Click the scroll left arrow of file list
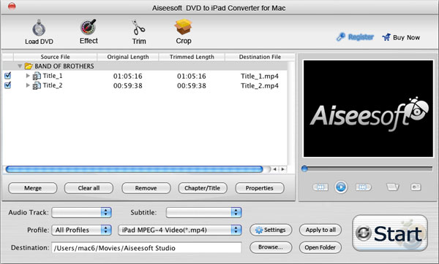 click(x=275, y=169)
